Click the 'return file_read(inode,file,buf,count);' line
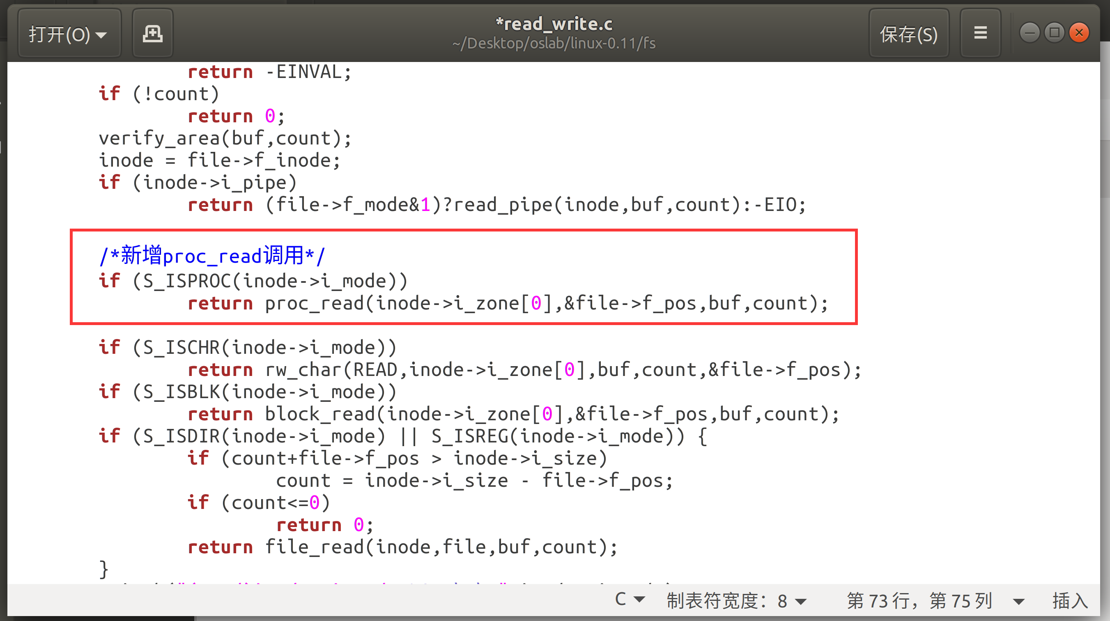Screen dimensions: 1110x621 [x=403, y=547]
